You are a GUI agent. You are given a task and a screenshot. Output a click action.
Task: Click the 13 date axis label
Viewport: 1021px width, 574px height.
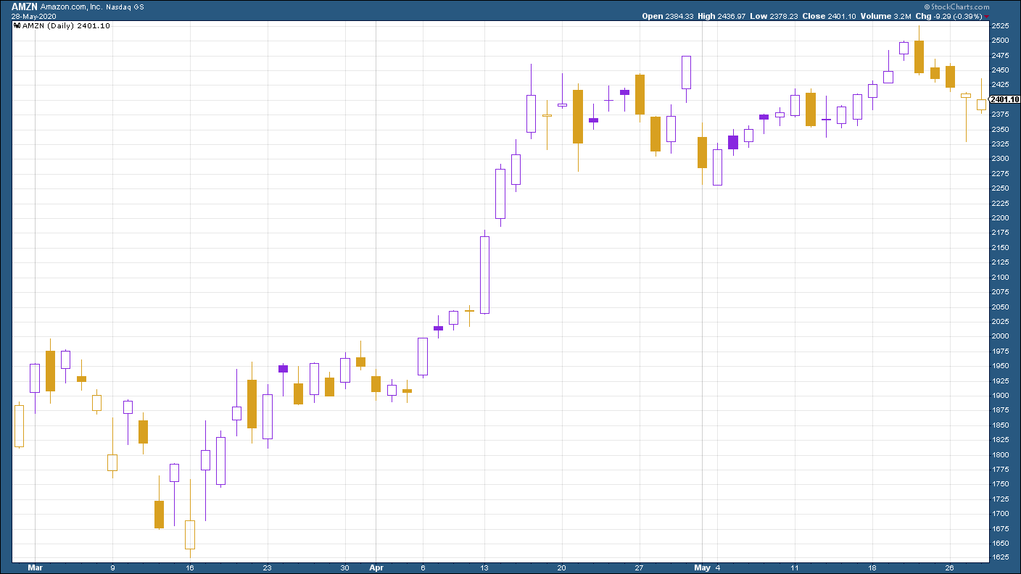point(484,568)
